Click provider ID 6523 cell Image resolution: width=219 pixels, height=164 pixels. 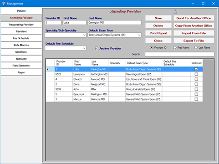pyautogui.click(x=64, y=74)
